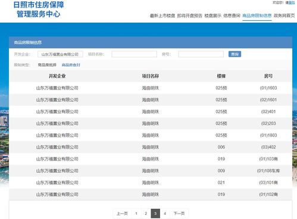Click room number (01)1603
This screenshot has width=297, height=219.
(268, 88)
